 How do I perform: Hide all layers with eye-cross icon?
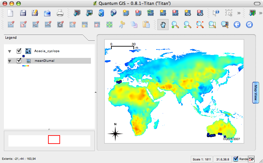click(x=200, y=13)
